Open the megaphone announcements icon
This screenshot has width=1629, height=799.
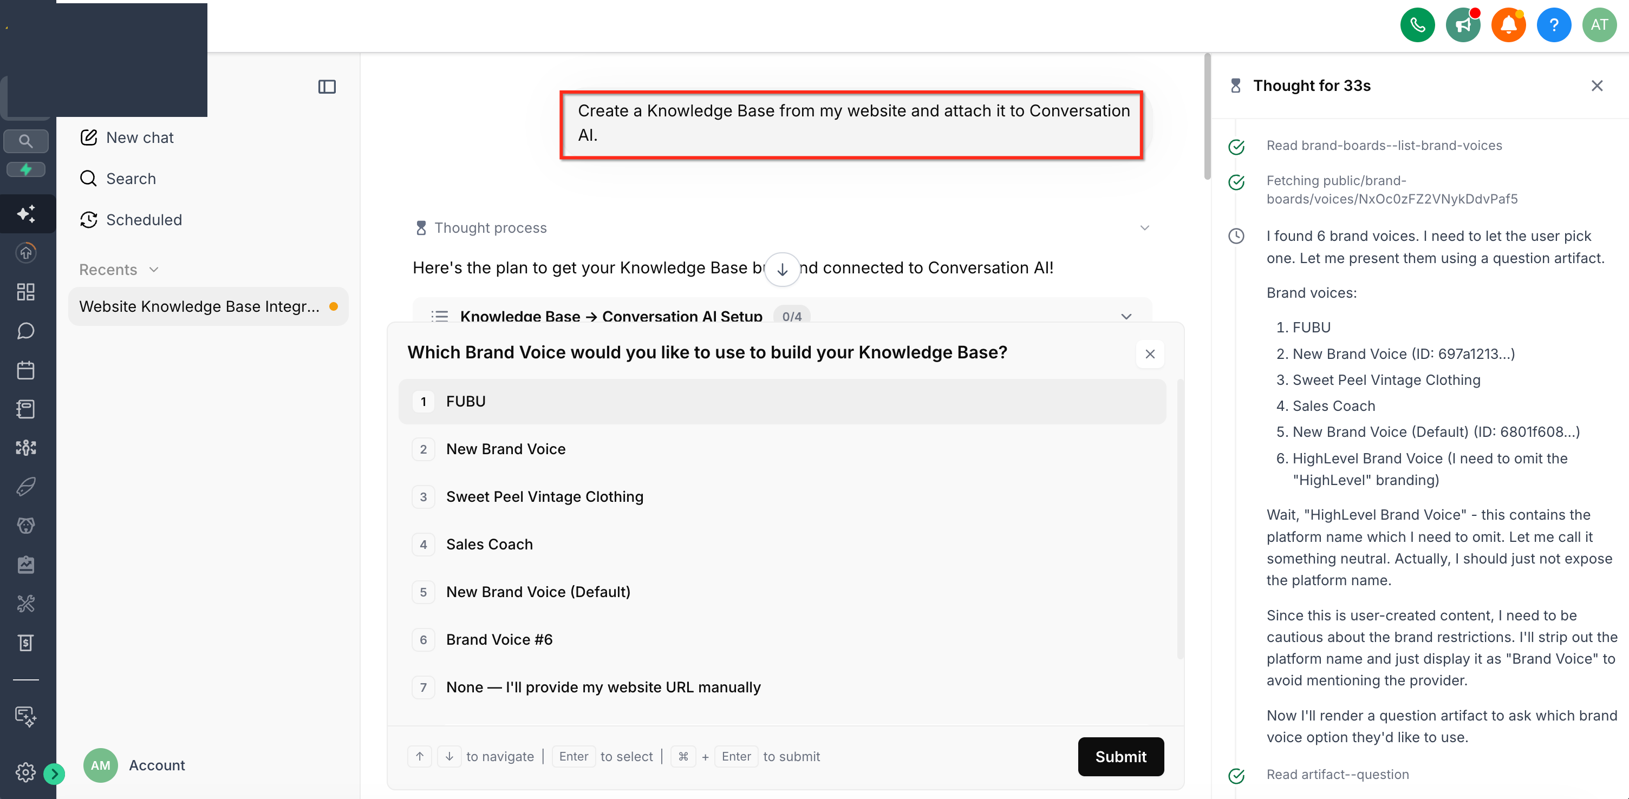1463,25
